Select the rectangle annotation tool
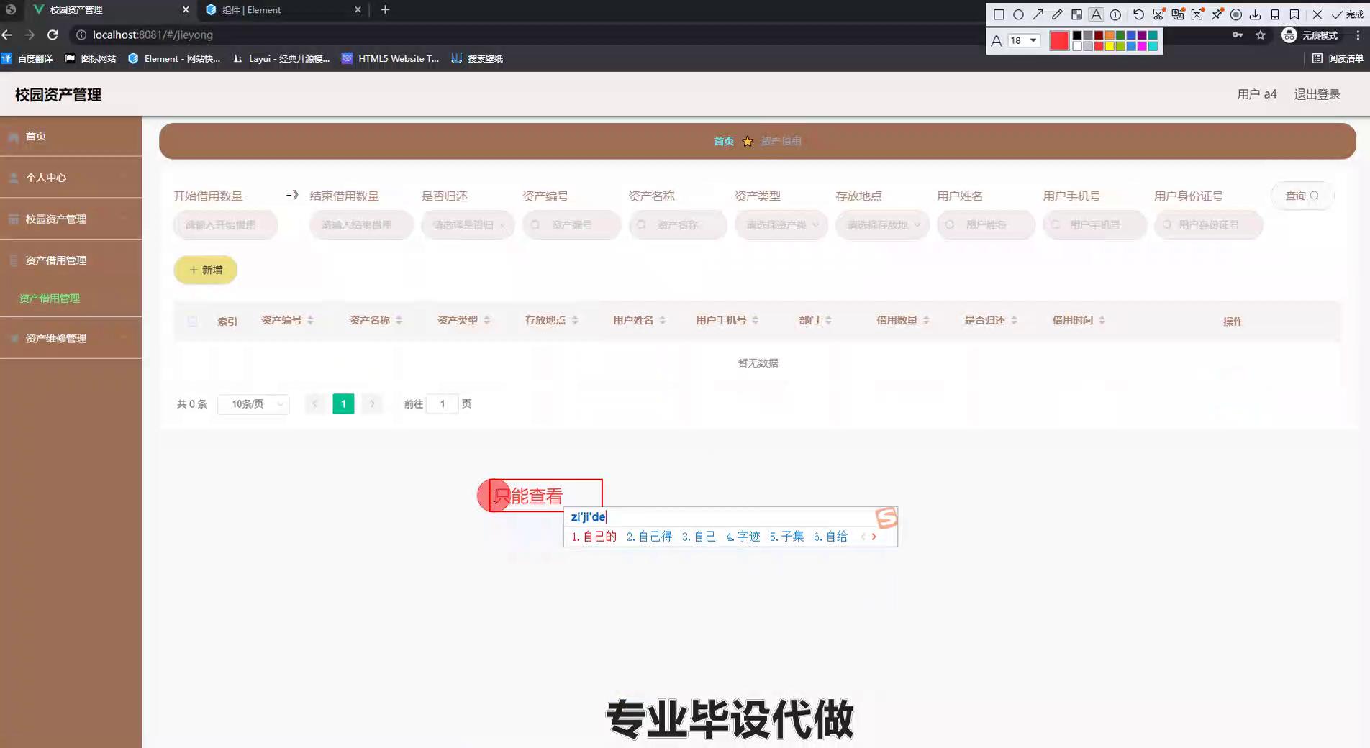 [x=999, y=14]
